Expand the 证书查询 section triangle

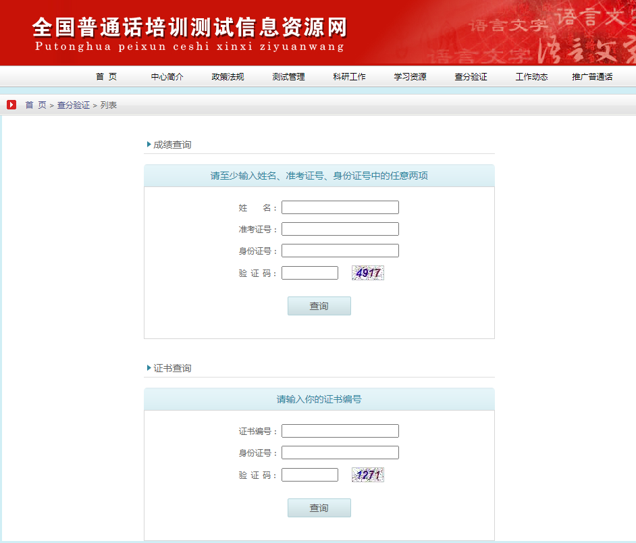149,368
